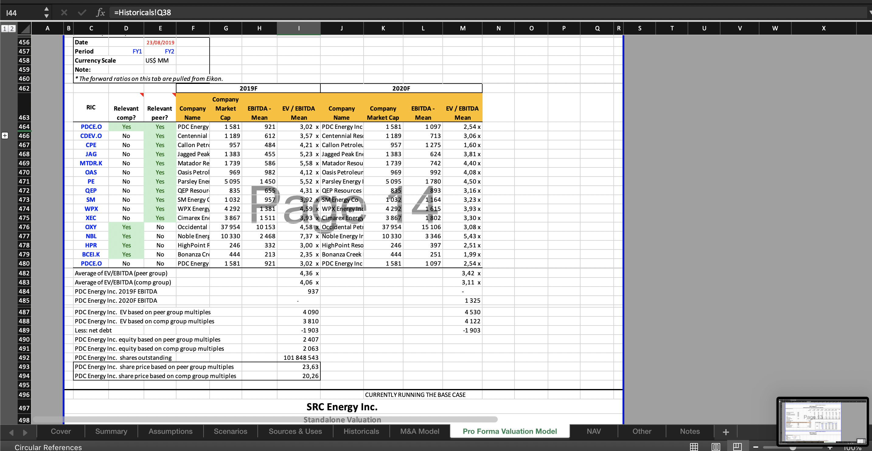This screenshot has width=872, height=451.
Task: Go to previous sheet arrow
Action: click(12, 432)
